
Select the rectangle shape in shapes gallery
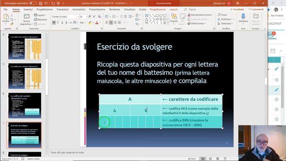(x=157, y=16)
